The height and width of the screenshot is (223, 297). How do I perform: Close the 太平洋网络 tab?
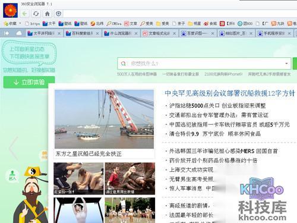tap(59, 33)
